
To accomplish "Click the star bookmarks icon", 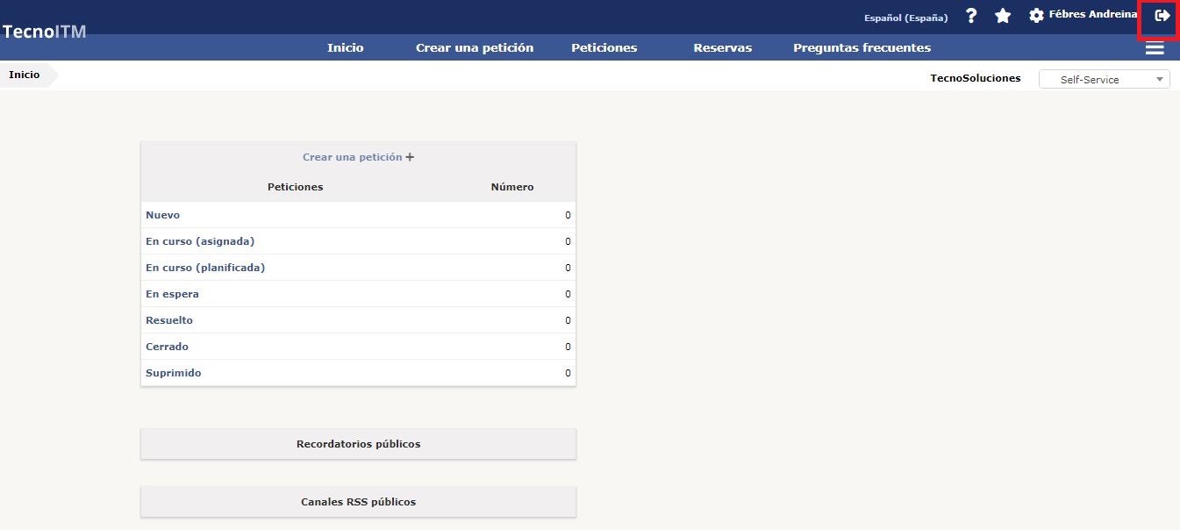I will click(x=1003, y=16).
